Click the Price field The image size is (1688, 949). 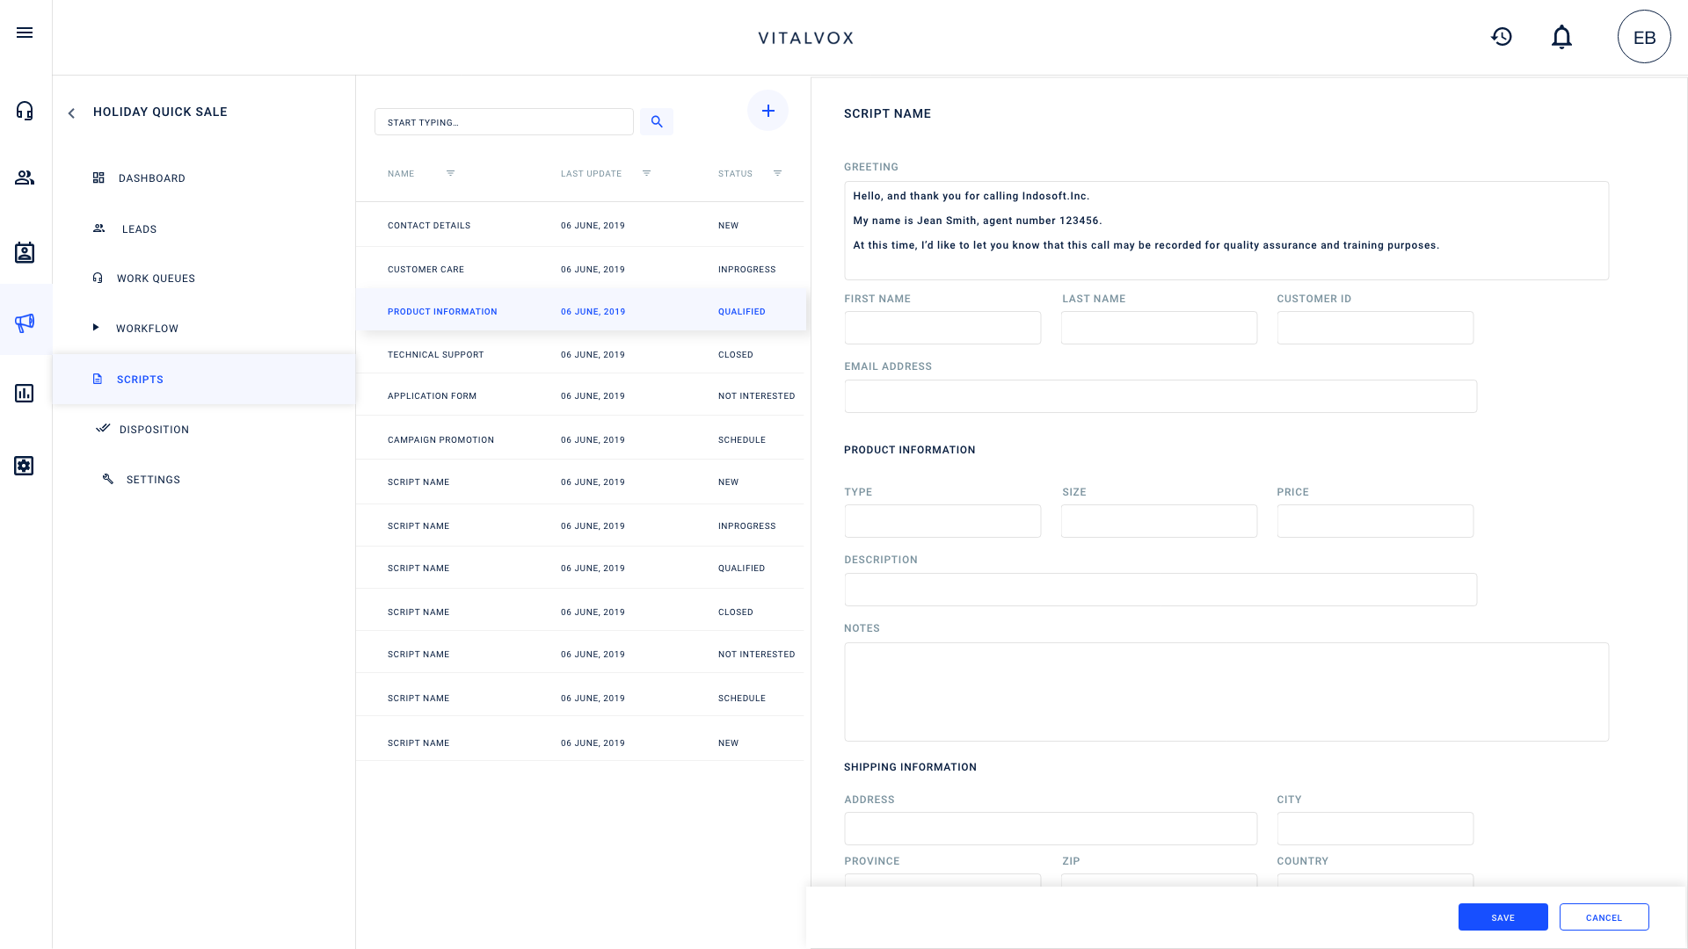1375,521
